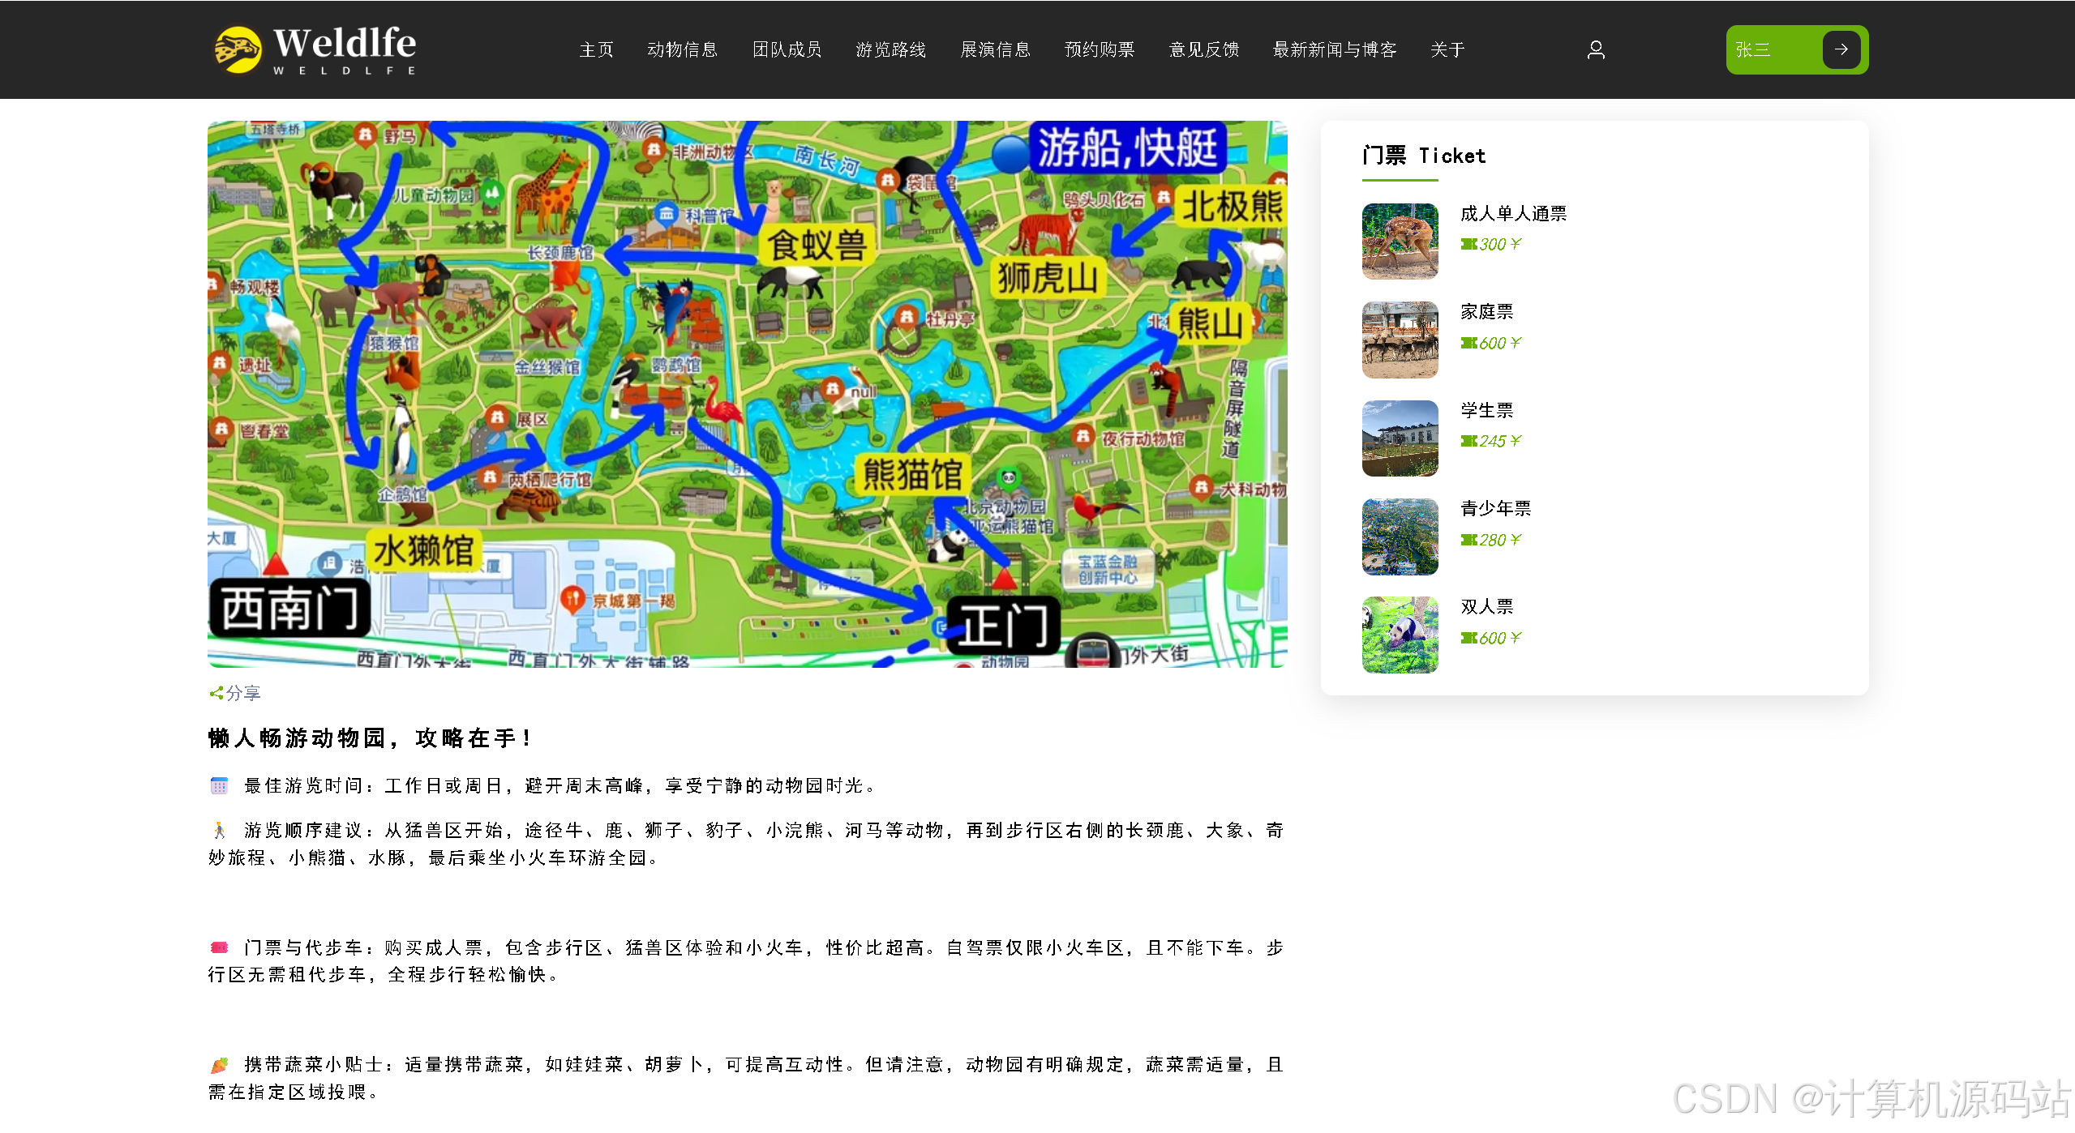Go to 动物信息 in navigation
Image resolution: width=2075 pixels, height=1133 pixels.
pyautogui.click(x=682, y=49)
